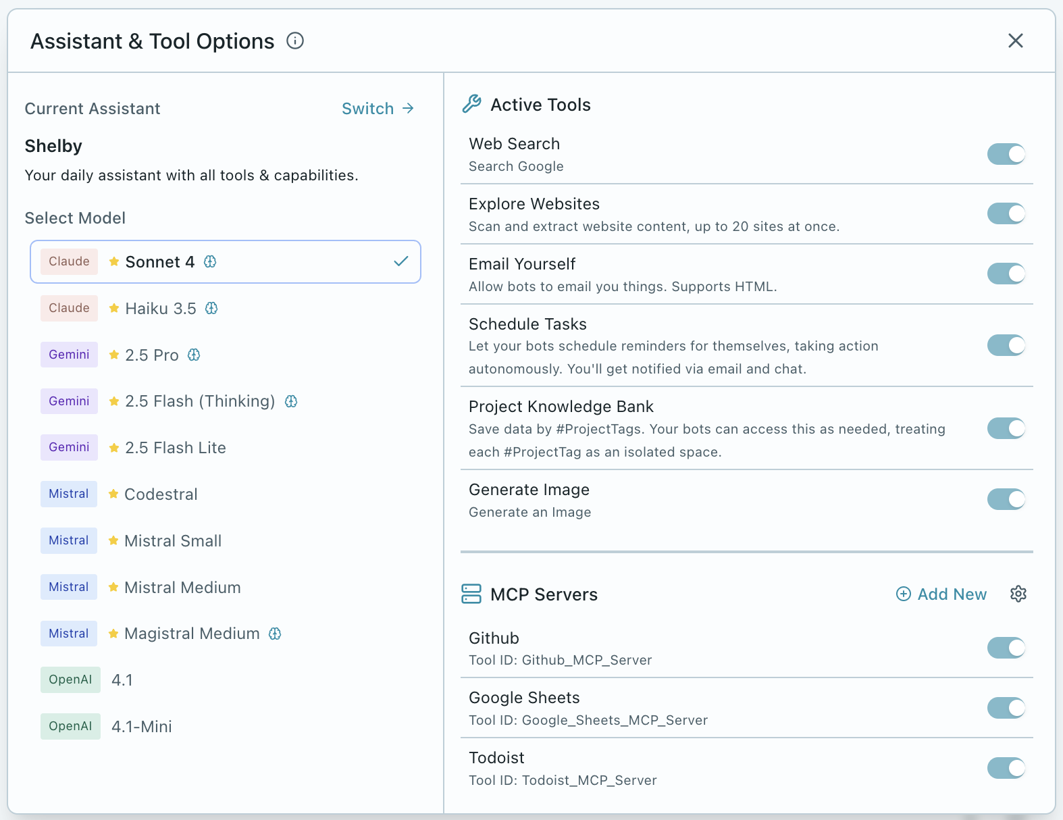Open MCP Servers settings gear
This screenshot has height=820, width=1063.
coord(1018,594)
